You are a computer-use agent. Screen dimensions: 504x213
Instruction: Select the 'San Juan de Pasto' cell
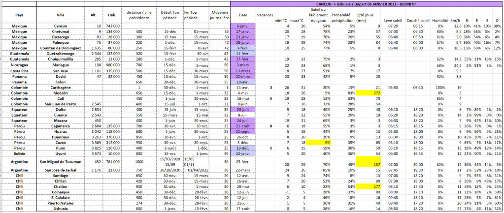click(61, 104)
